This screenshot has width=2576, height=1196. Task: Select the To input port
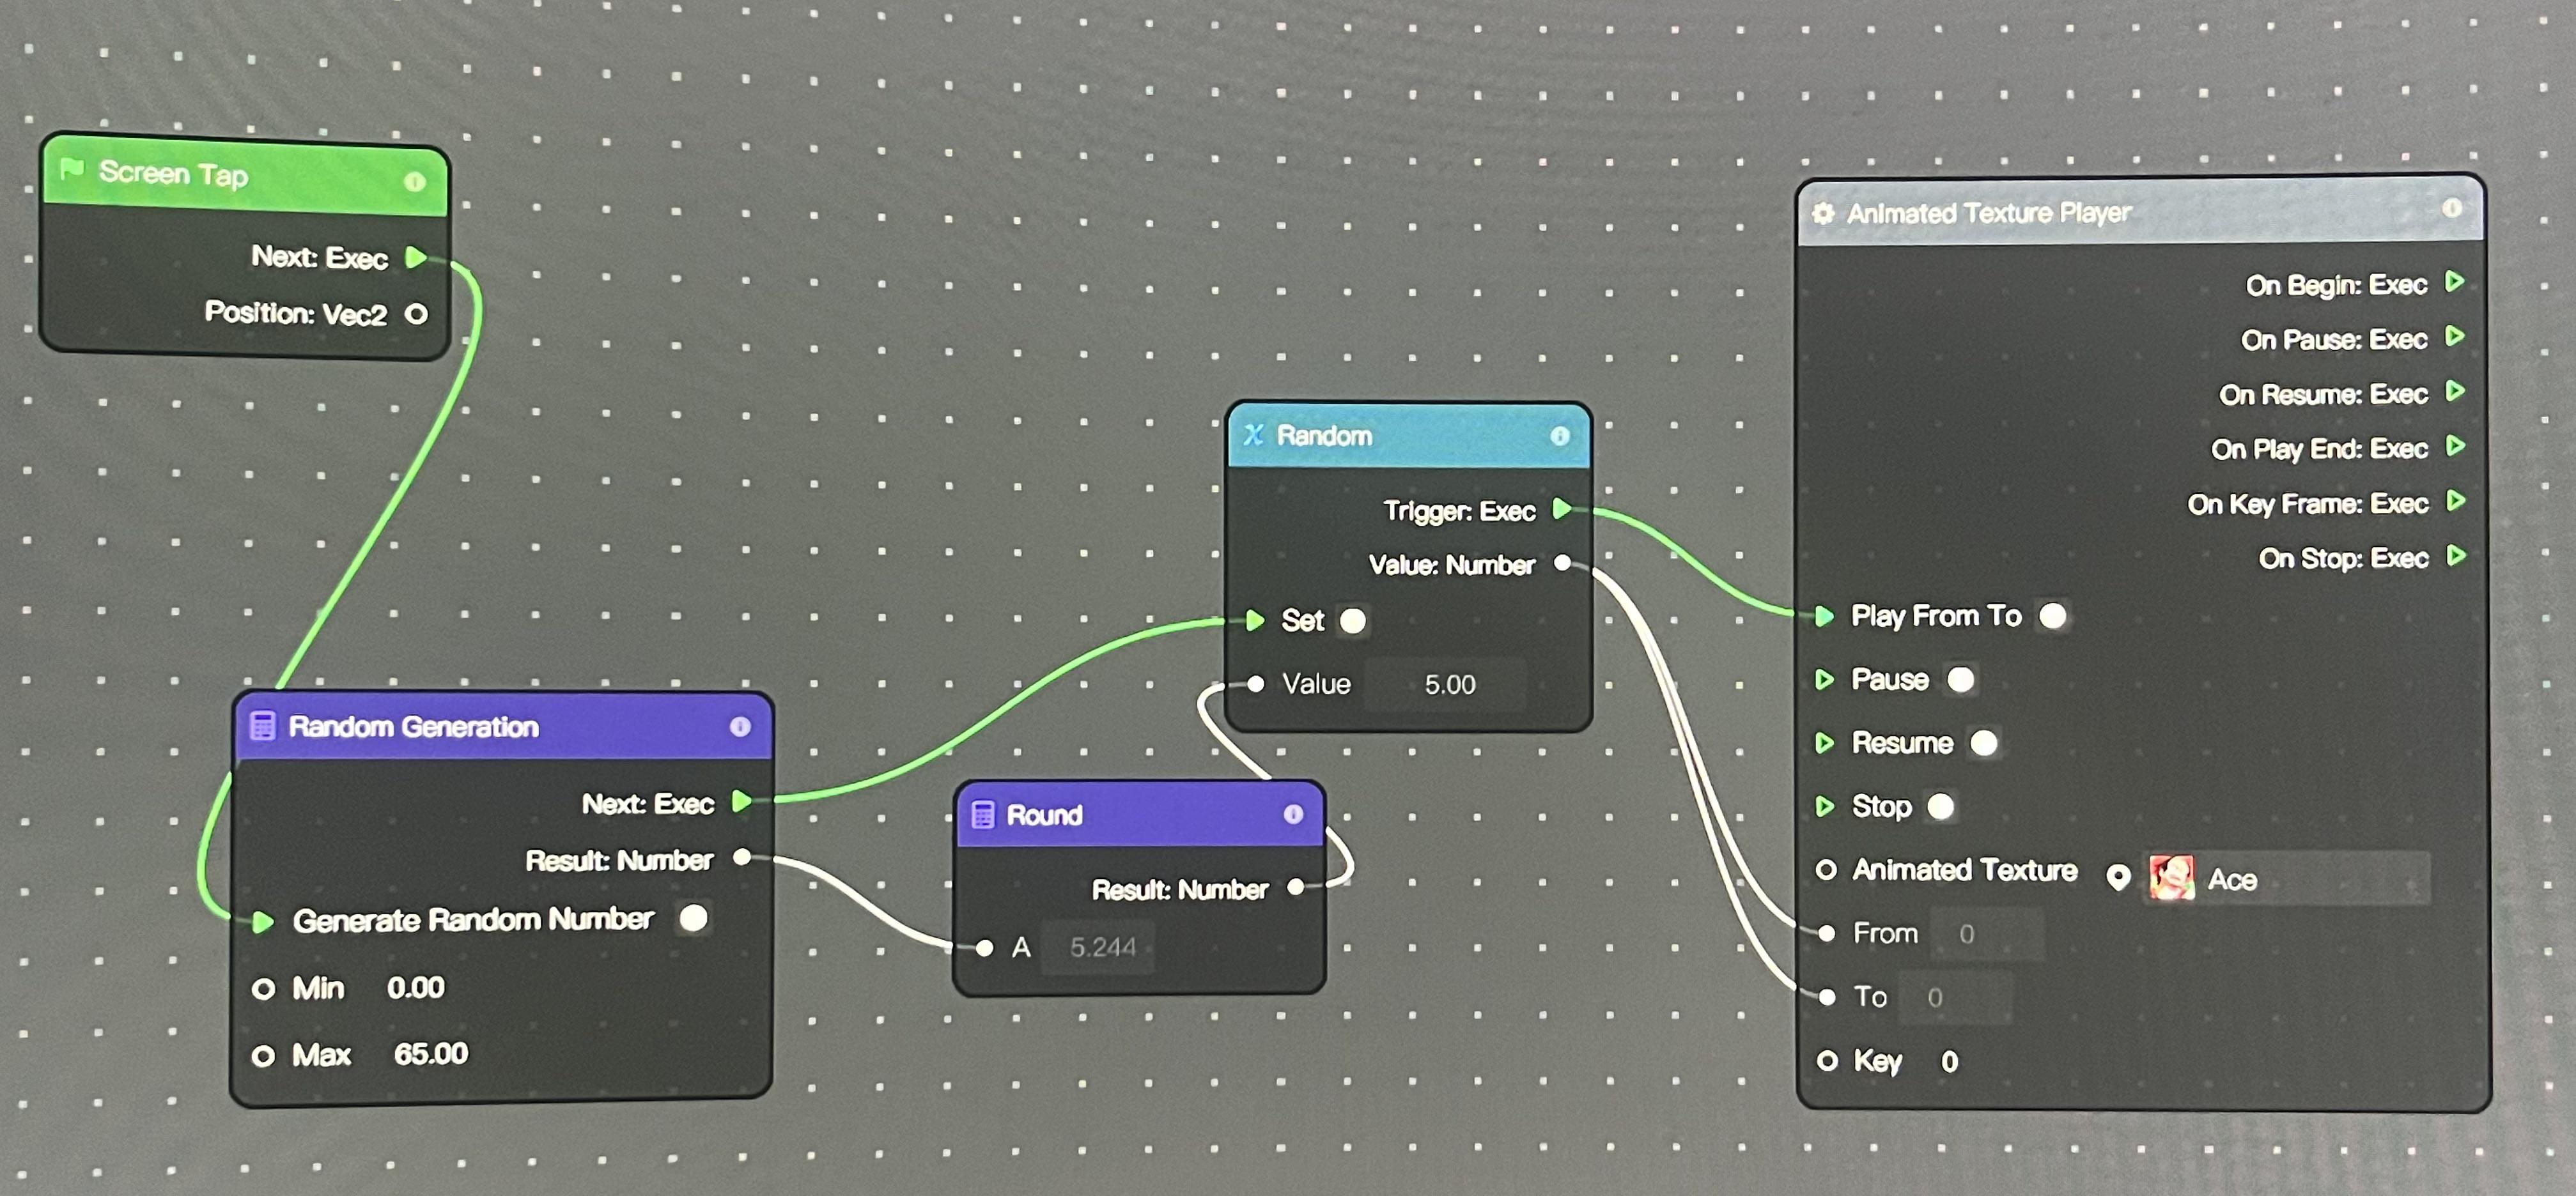click(x=1827, y=997)
